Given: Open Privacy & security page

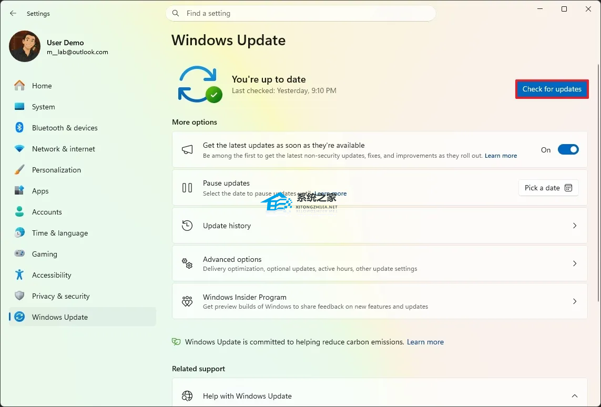Looking at the screenshot, I should coord(82,296).
